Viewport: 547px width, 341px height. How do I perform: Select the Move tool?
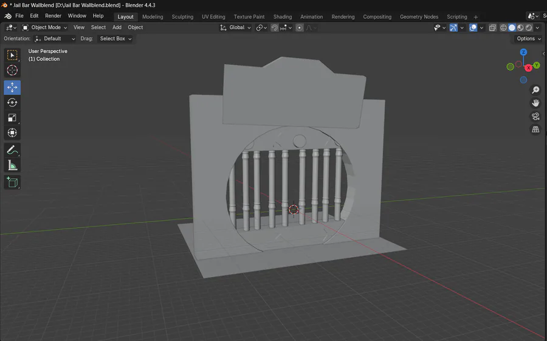pyautogui.click(x=12, y=88)
